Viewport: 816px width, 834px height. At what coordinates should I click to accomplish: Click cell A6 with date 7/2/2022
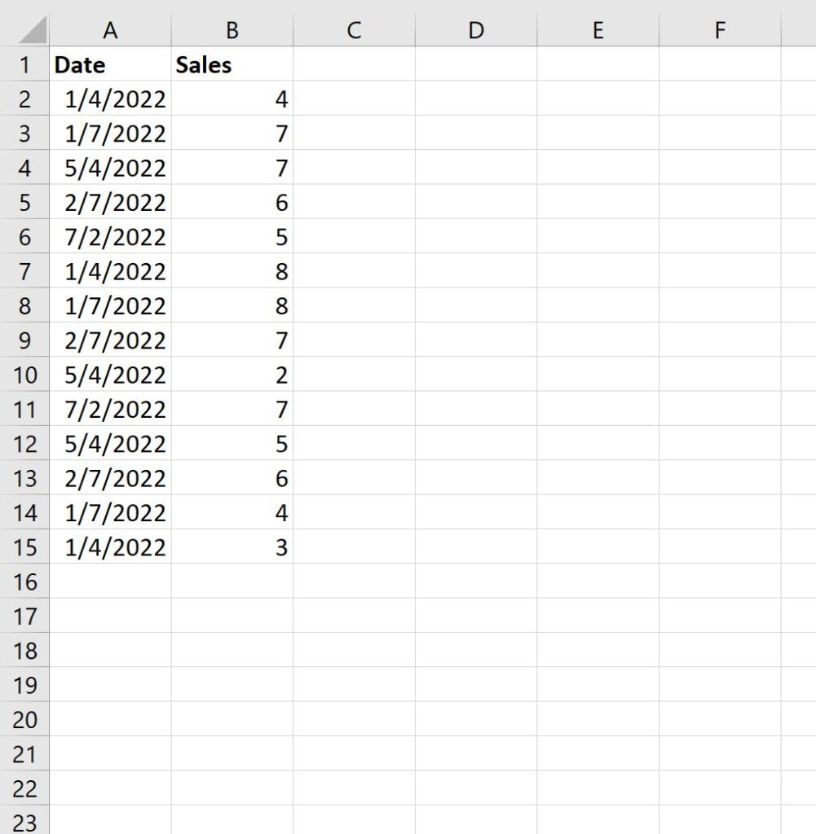pyautogui.click(x=110, y=237)
